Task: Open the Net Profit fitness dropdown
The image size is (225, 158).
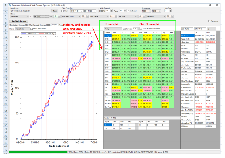Action: [42, 16]
